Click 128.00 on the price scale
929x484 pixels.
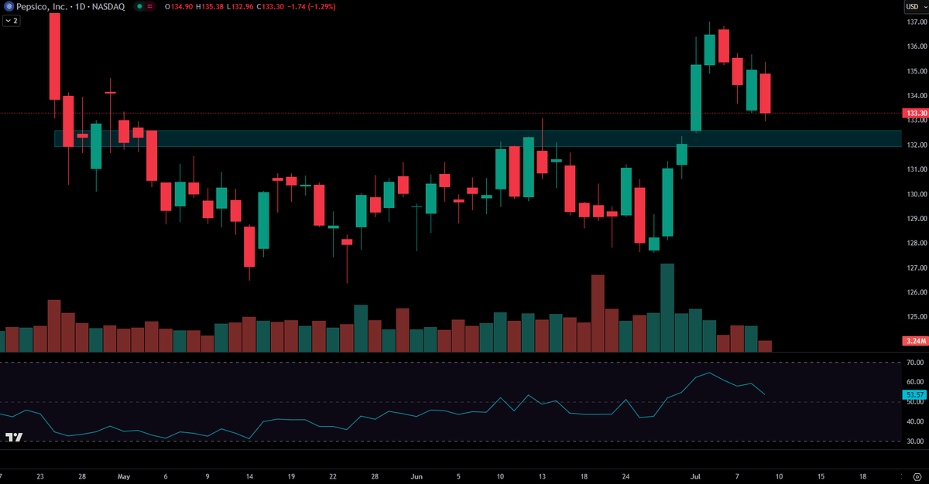(x=917, y=243)
